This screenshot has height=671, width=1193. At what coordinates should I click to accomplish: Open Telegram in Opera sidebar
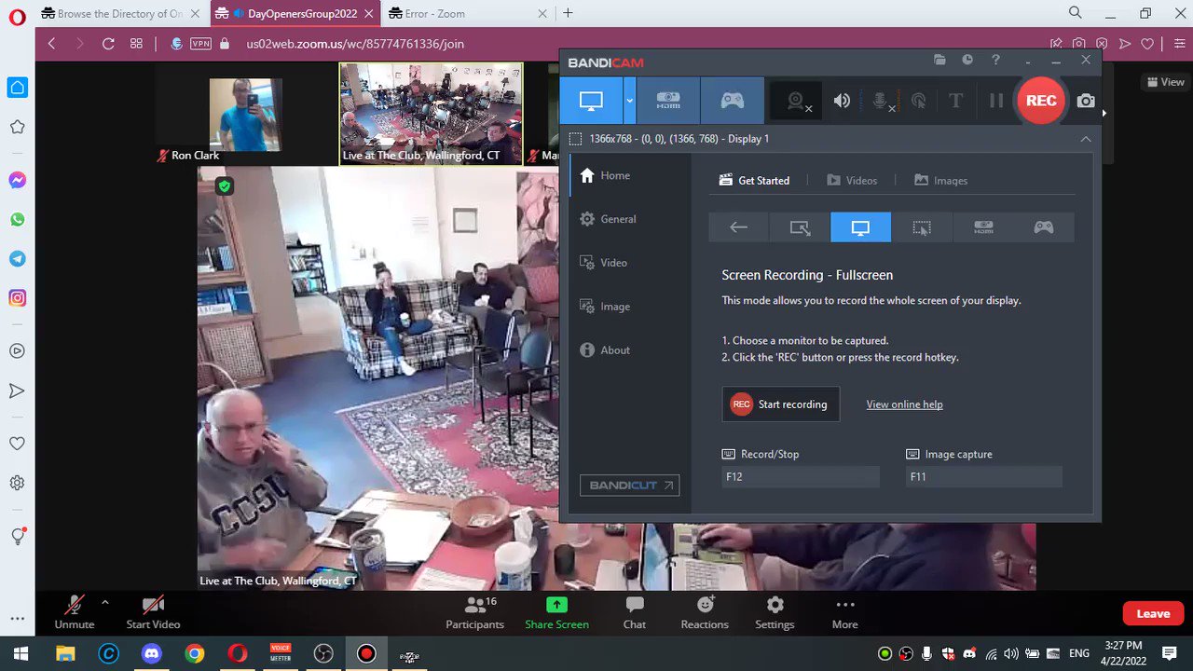point(17,259)
